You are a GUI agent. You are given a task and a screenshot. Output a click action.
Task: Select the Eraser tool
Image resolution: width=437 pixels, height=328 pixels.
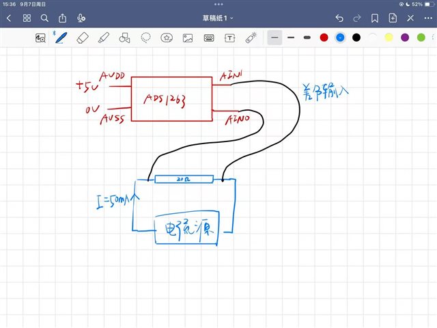click(83, 38)
